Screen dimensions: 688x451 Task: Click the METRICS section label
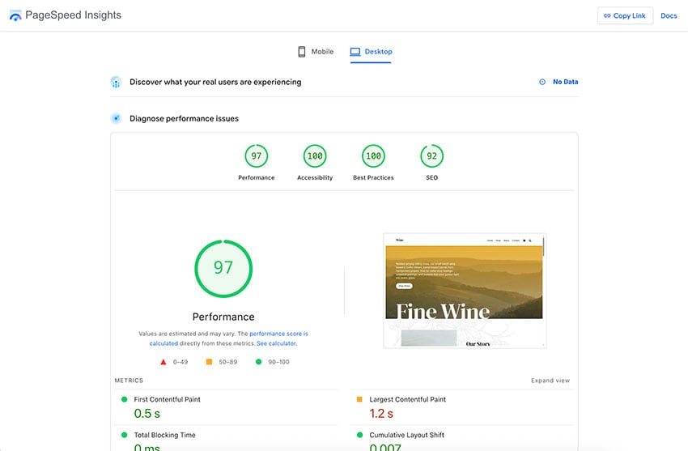point(129,381)
